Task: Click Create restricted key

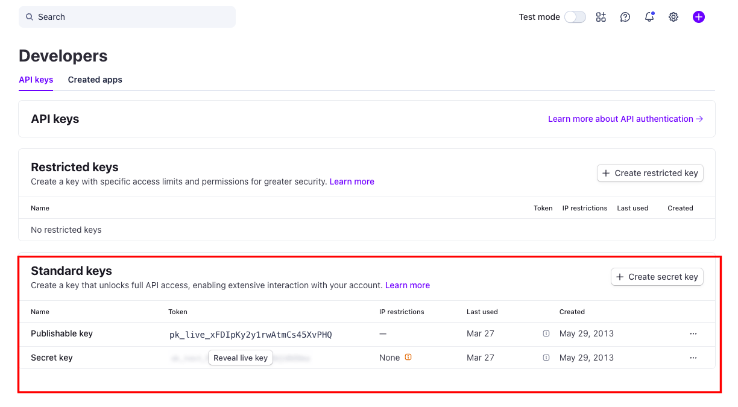Action: 650,173
